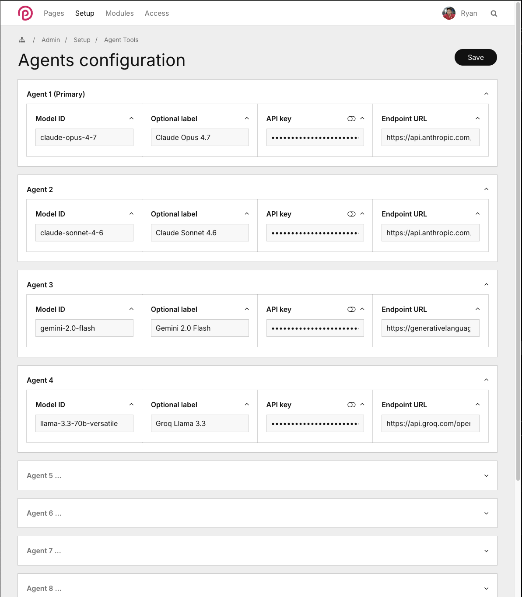Viewport: 522px width, 597px height.
Task: Click the ProcessWire logo icon
Action: (x=25, y=13)
